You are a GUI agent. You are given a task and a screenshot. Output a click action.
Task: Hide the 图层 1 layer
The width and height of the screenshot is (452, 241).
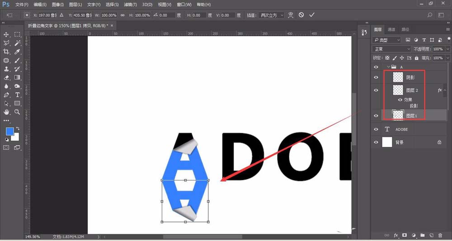click(376, 116)
